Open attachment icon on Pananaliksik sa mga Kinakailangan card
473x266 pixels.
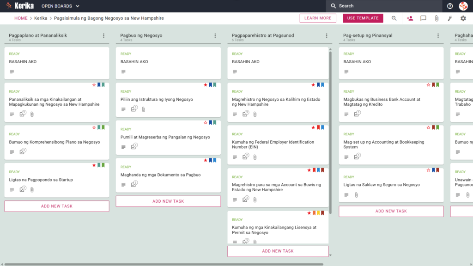(32, 115)
